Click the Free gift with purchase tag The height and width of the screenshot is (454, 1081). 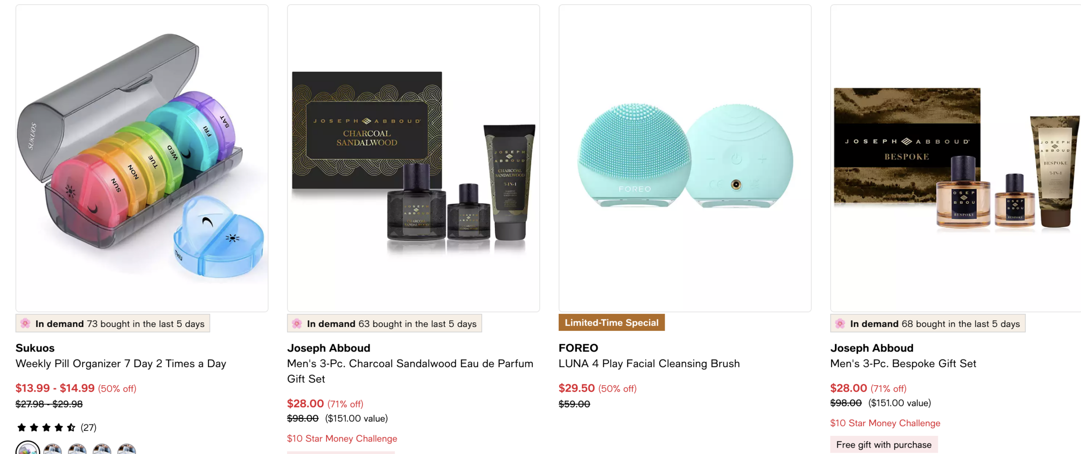coord(884,444)
